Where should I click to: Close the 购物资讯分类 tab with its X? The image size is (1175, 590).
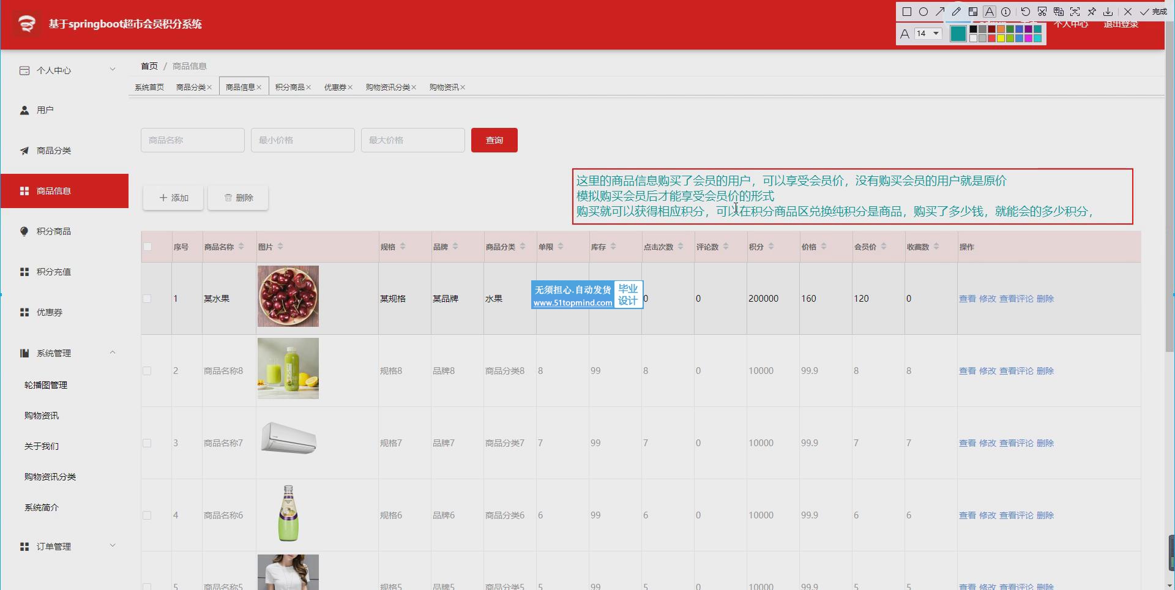point(414,88)
